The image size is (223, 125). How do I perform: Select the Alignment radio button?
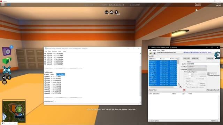[199, 83]
